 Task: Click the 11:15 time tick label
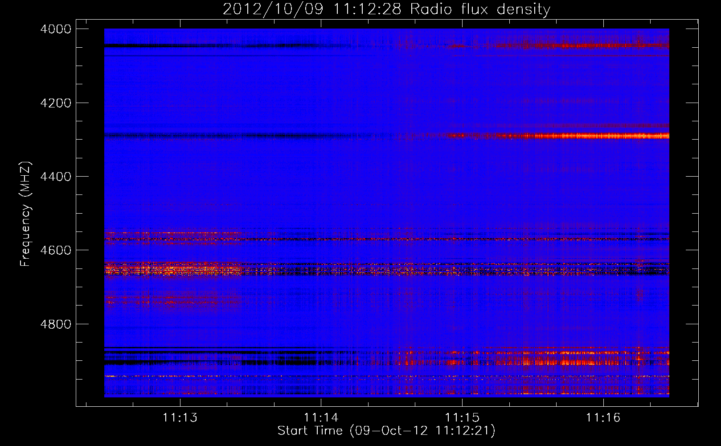coord(463,417)
